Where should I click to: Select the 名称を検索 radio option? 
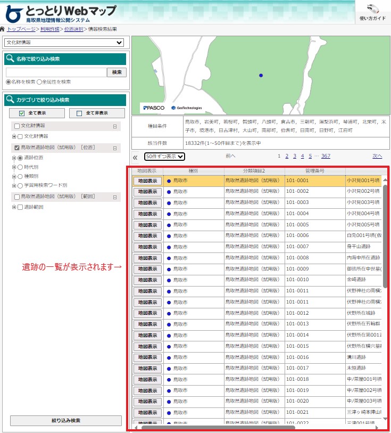9,82
